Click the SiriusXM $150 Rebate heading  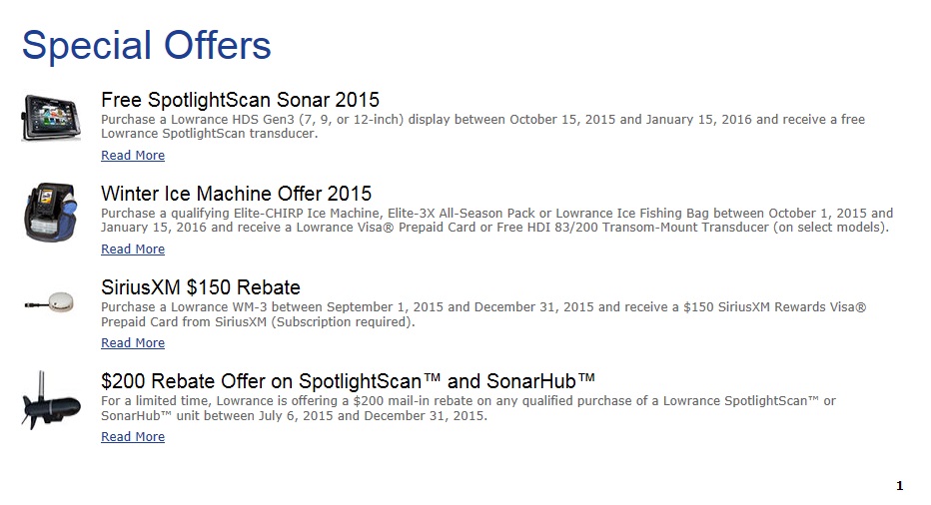tap(201, 287)
